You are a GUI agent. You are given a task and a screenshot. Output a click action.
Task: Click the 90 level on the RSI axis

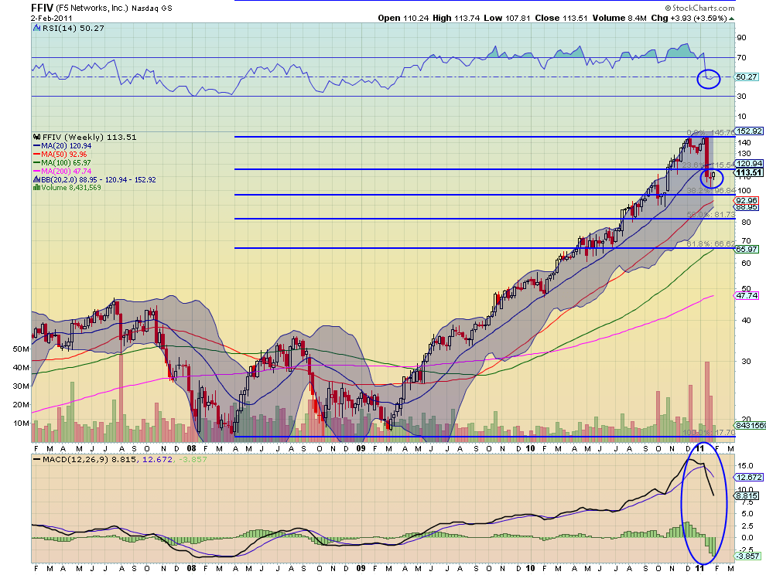[x=741, y=38]
